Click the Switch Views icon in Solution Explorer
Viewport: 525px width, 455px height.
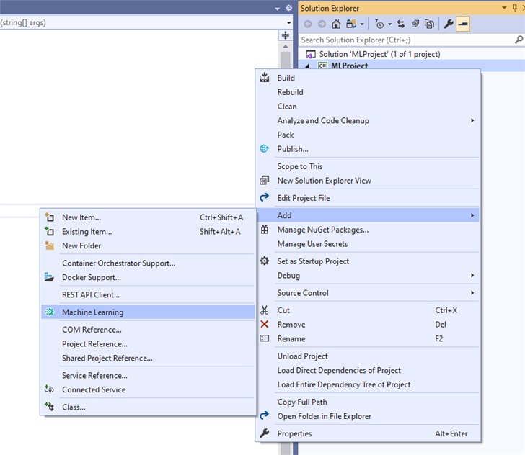point(351,24)
